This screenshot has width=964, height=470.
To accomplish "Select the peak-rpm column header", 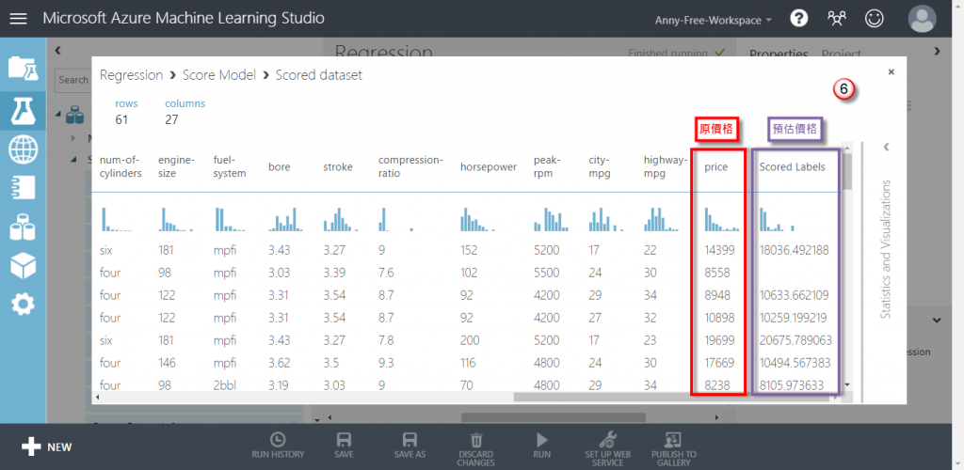I will 546,166.
